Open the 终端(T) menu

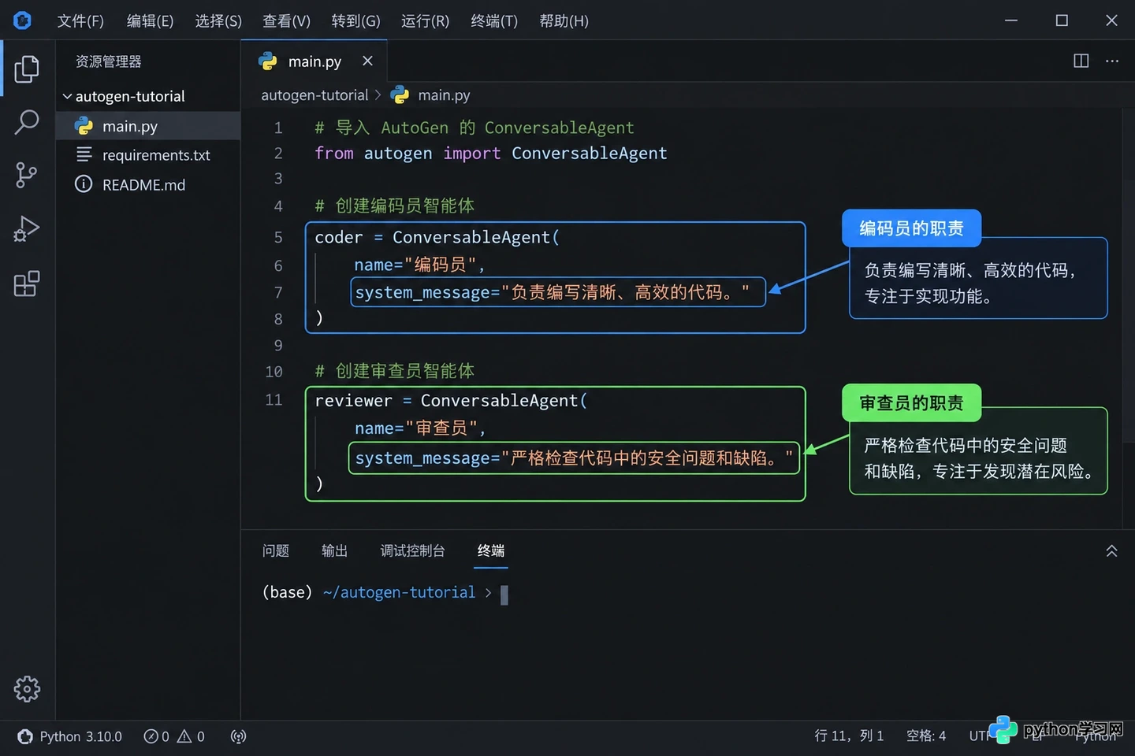494,21
